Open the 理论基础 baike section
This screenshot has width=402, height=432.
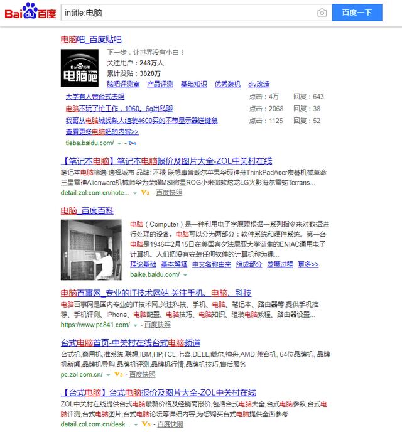coord(143,264)
